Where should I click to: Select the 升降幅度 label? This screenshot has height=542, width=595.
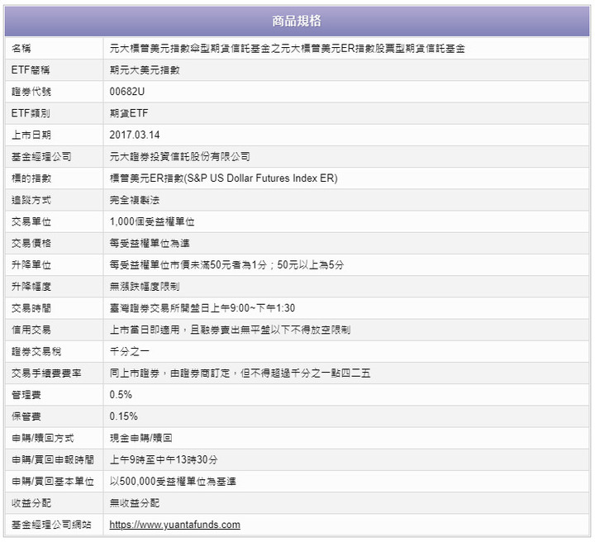tap(31, 287)
